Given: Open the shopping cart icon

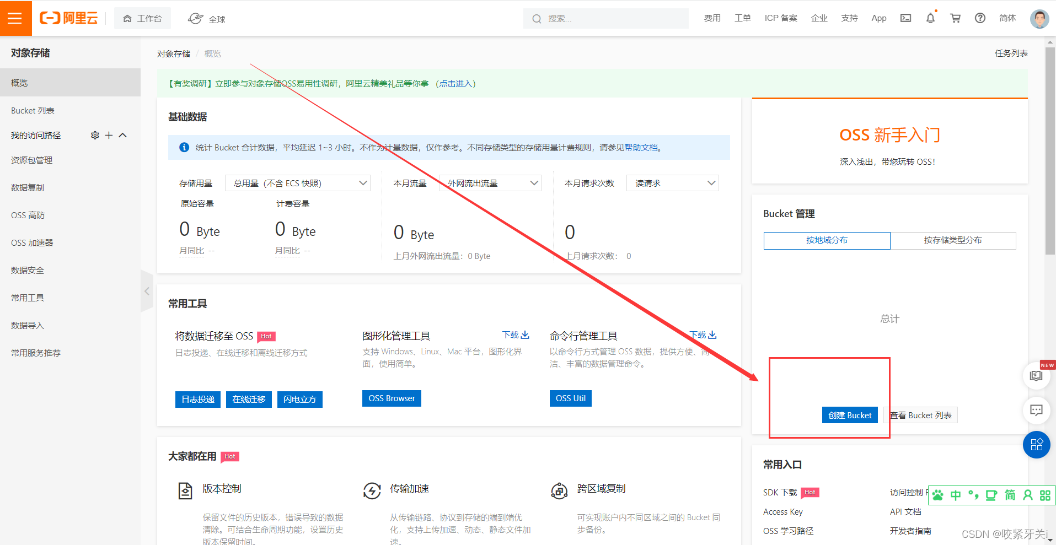Looking at the screenshot, I should [x=955, y=18].
